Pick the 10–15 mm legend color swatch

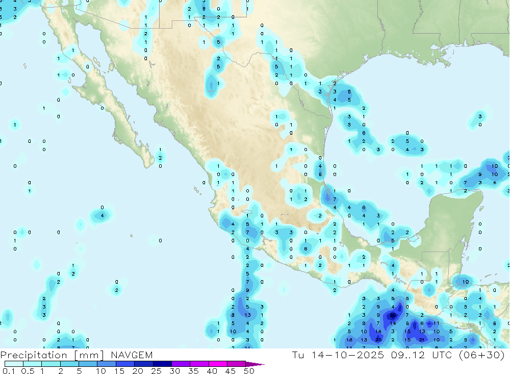pyautogui.click(x=107, y=364)
